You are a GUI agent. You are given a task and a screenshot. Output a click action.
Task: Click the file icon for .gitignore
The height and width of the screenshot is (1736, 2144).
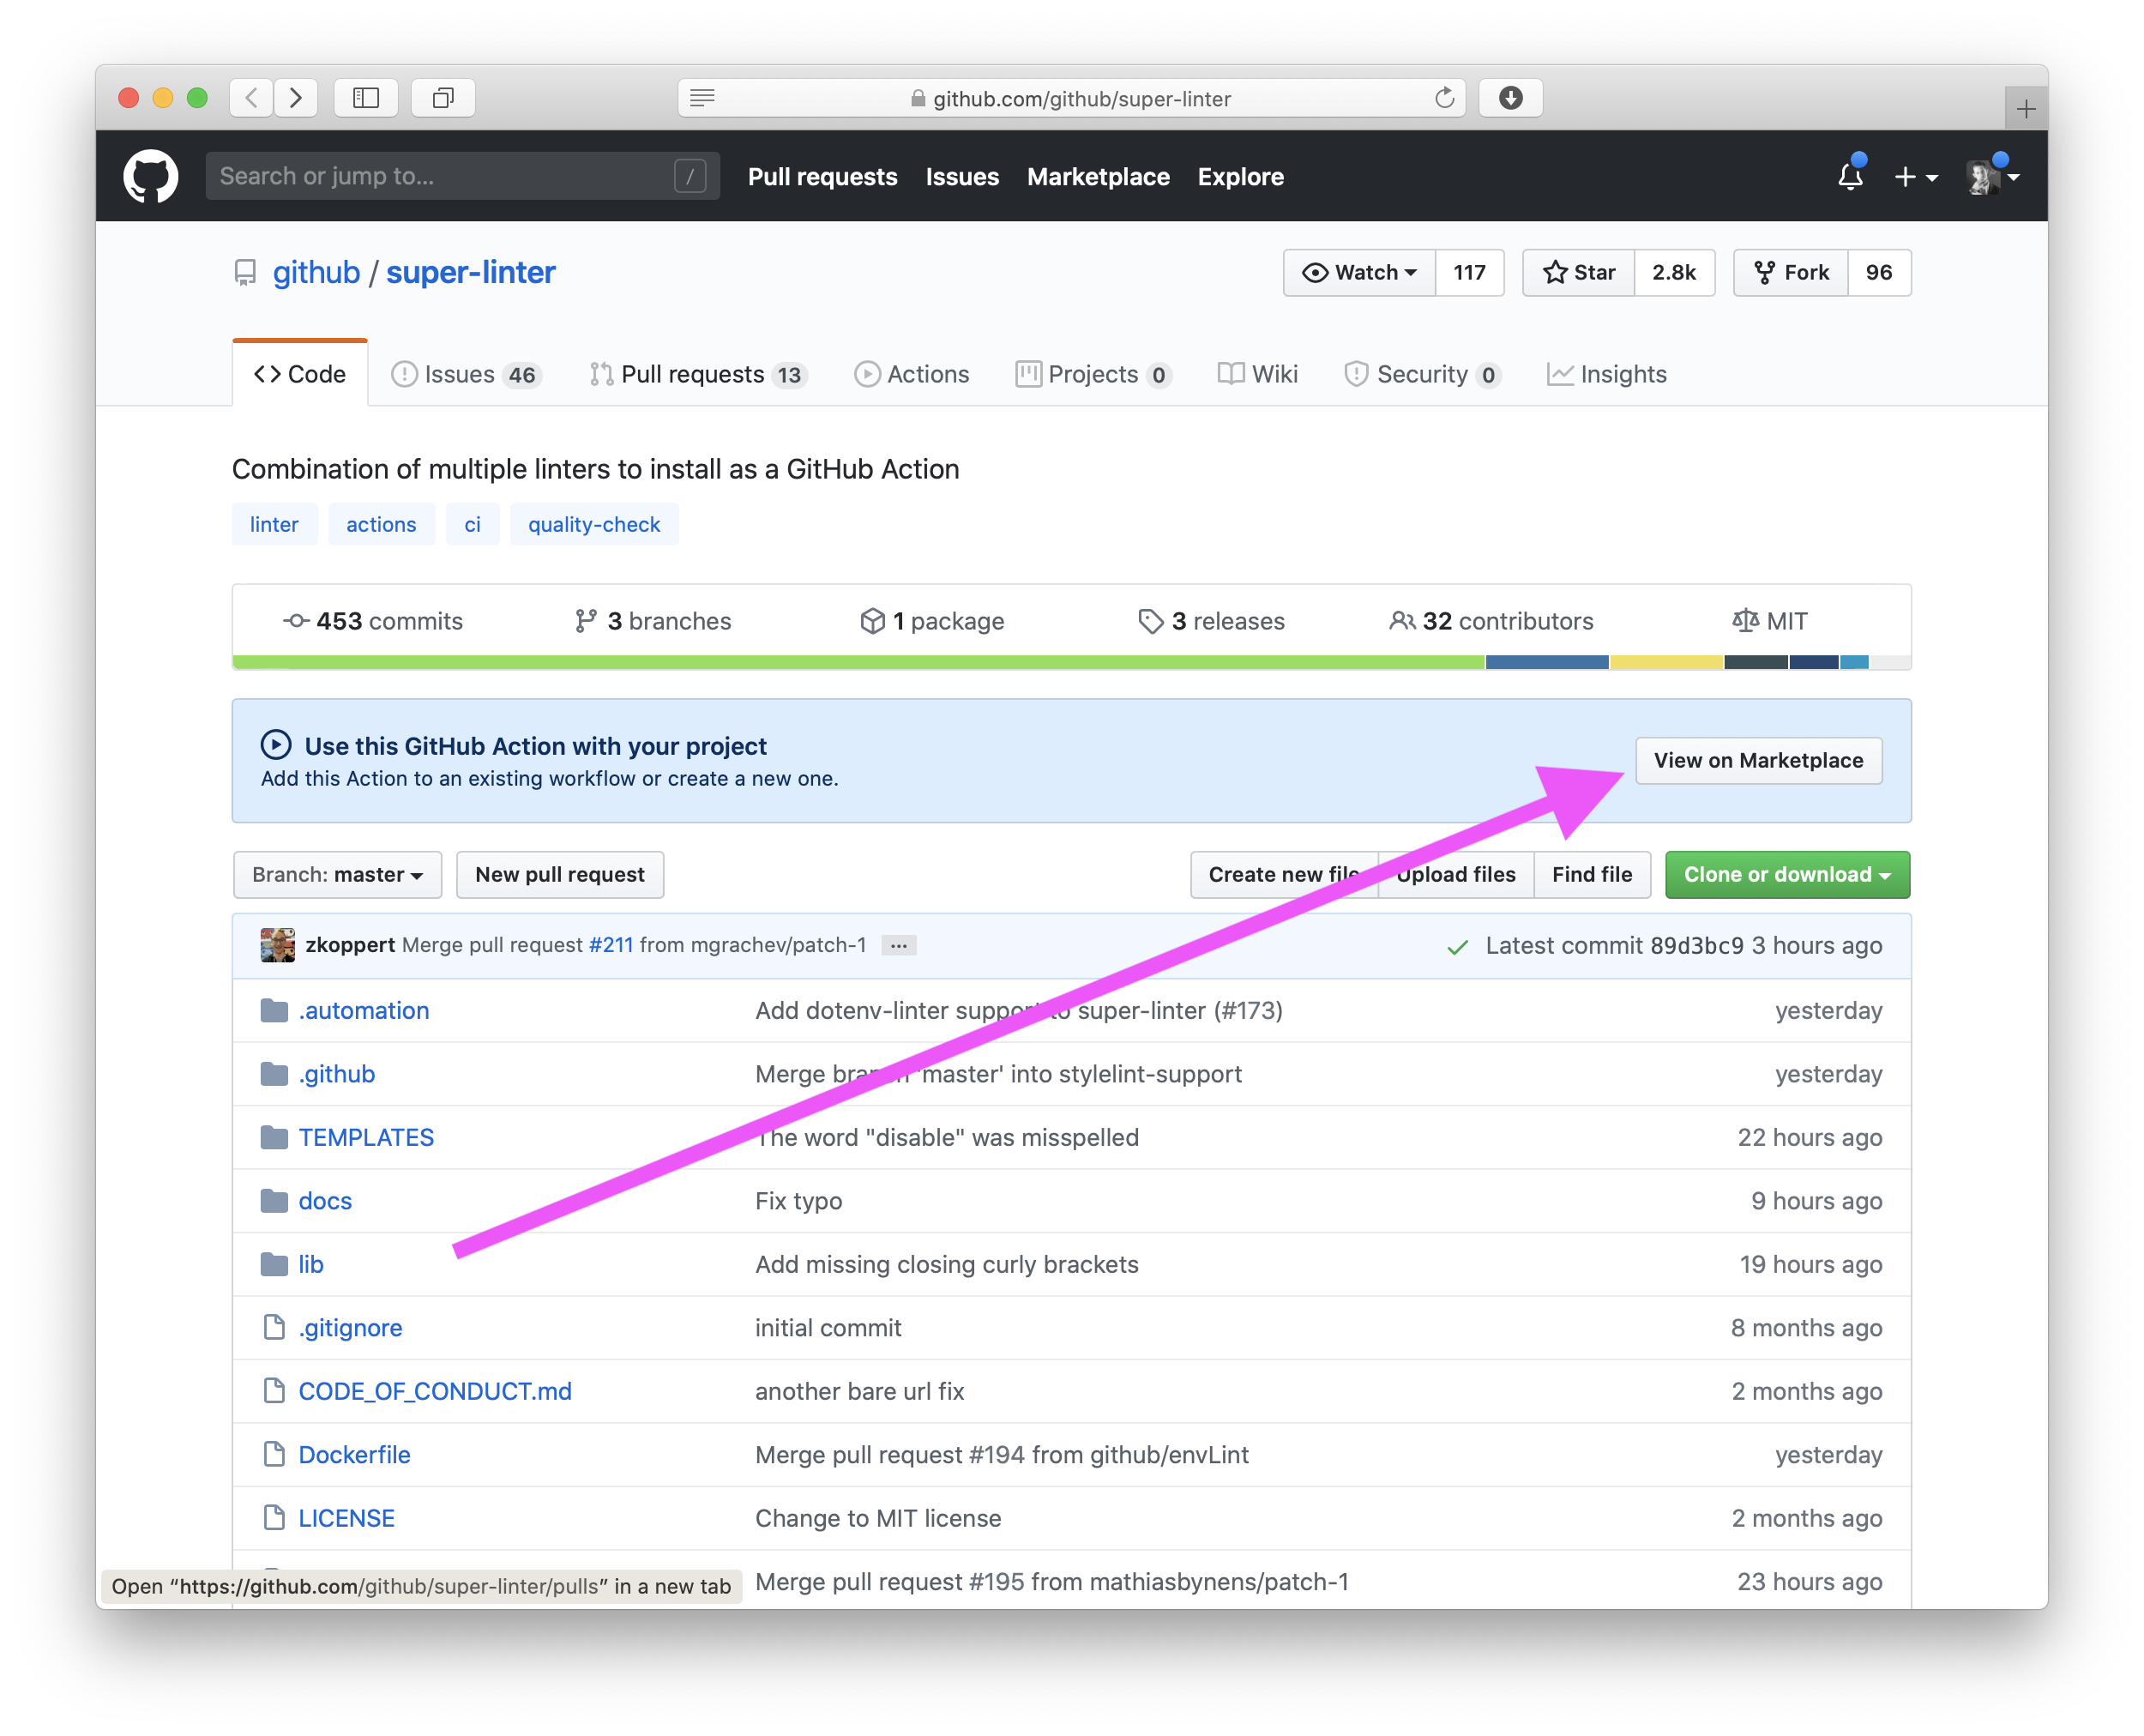pos(274,1328)
